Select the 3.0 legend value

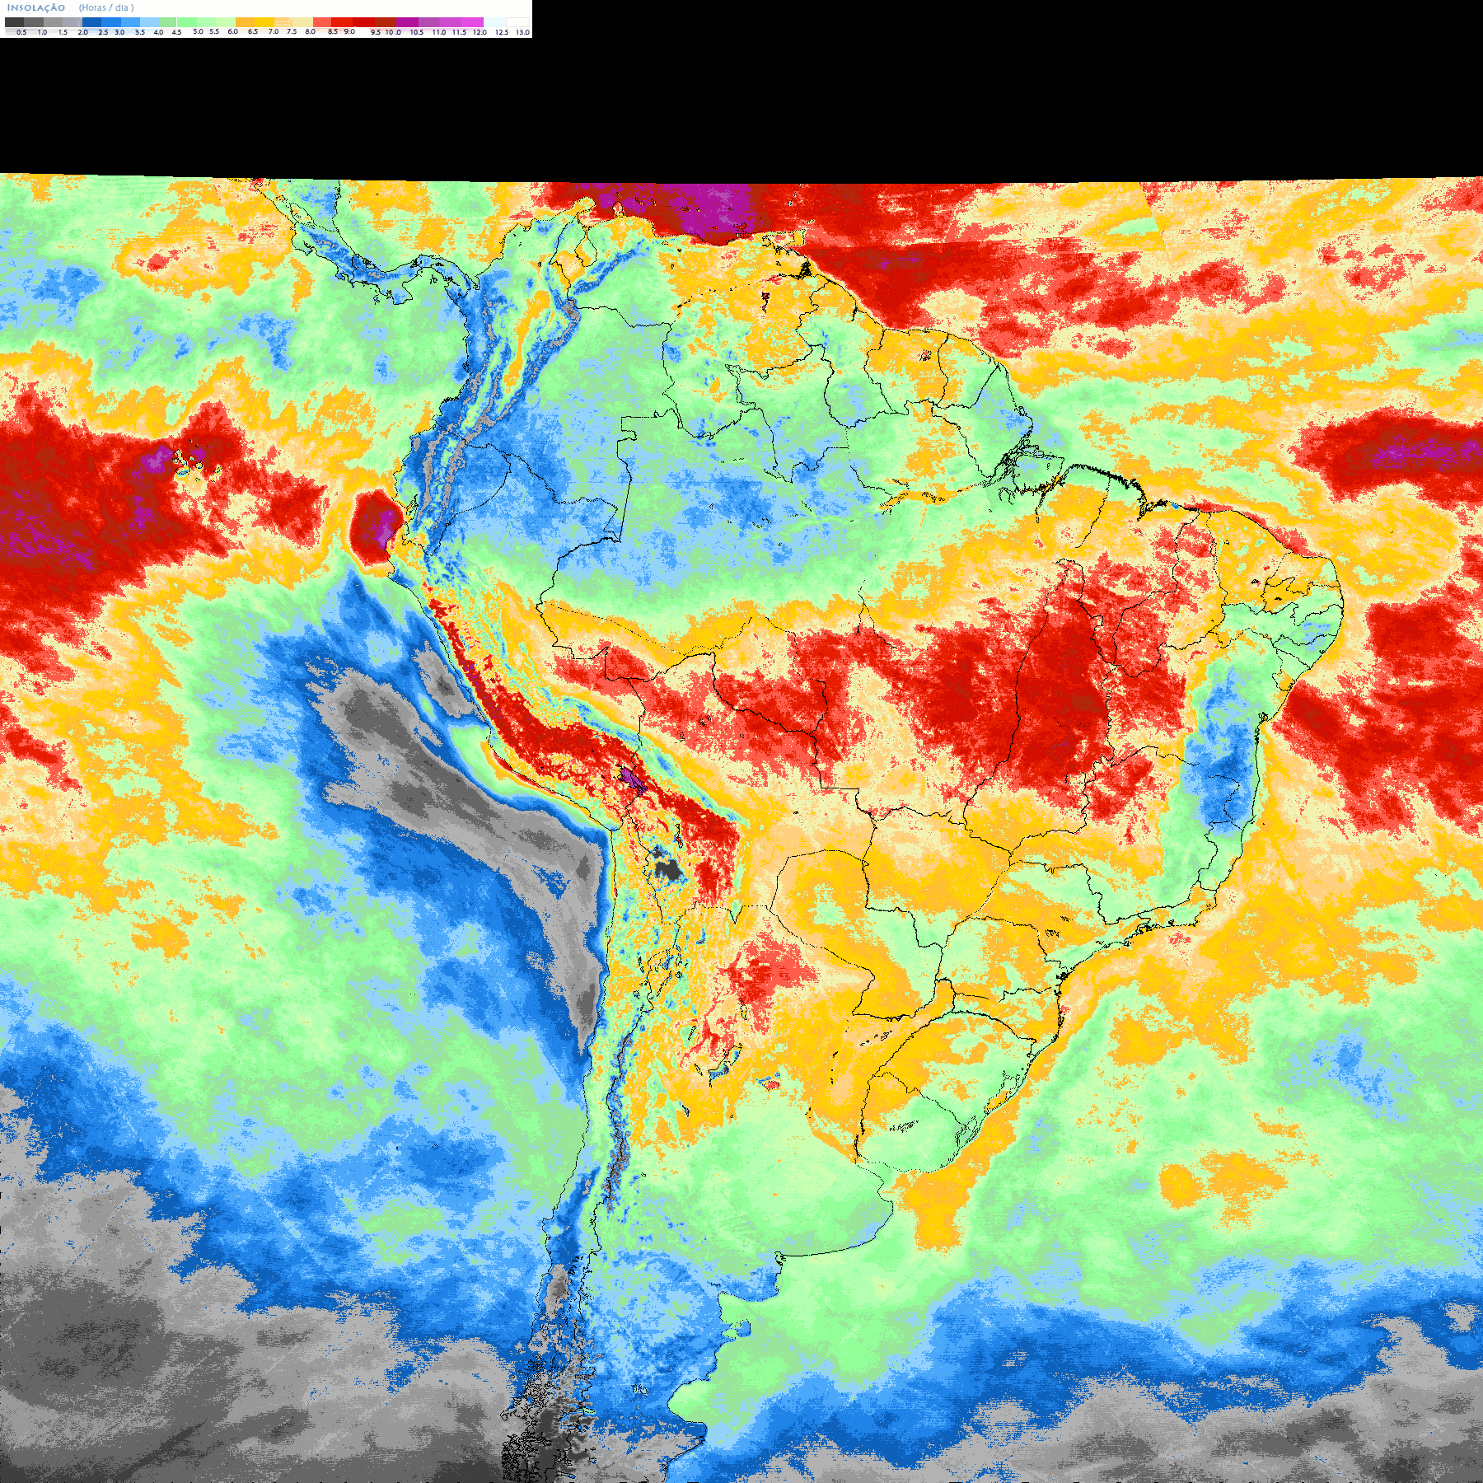[x=119, y=32]
